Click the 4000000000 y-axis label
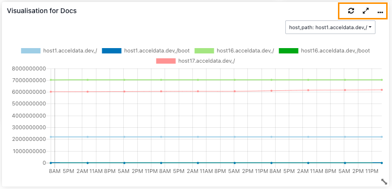The height and width of the screenshot is (189, 392). coord(29,116)
